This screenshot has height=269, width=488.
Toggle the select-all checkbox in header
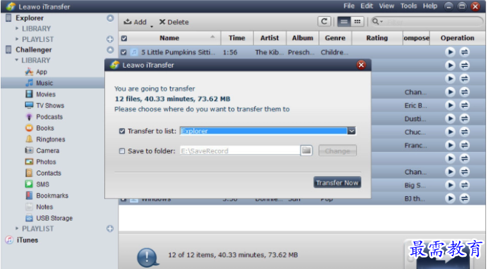coord(124,39)
